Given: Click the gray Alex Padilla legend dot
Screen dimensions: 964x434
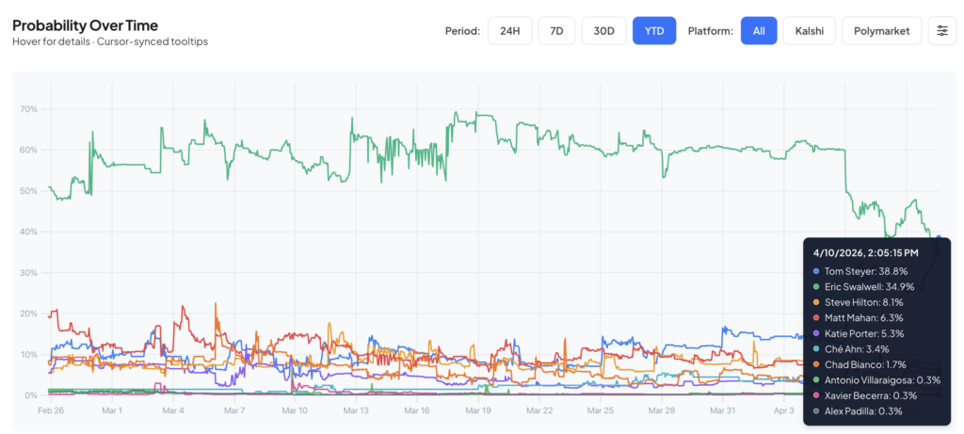Looking at the screenshot, I should [815, 410].
